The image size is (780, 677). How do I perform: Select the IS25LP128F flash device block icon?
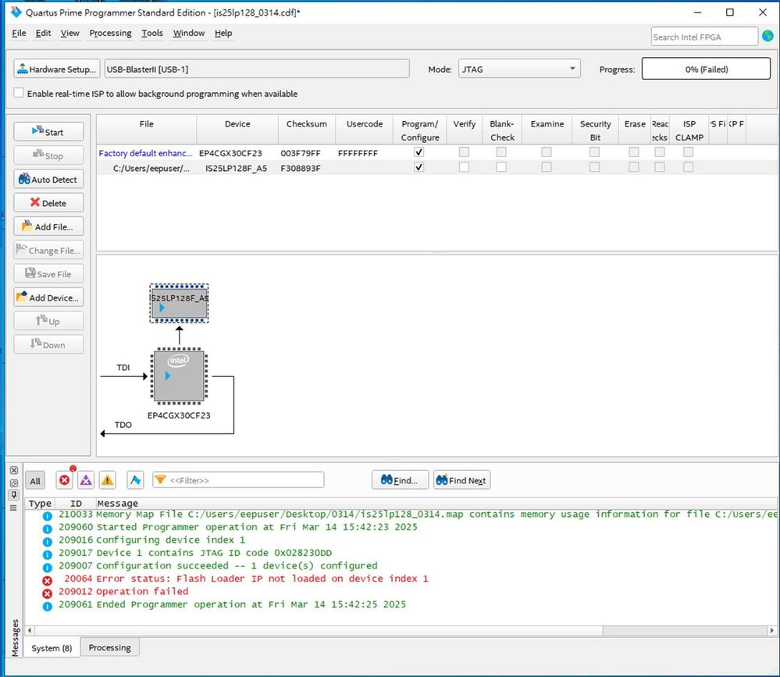(179, 302)
